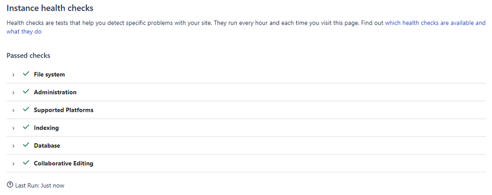Open the 'which health checks are available' link
The width and height of the screenshot is (492, 195).
coord(430,23)
